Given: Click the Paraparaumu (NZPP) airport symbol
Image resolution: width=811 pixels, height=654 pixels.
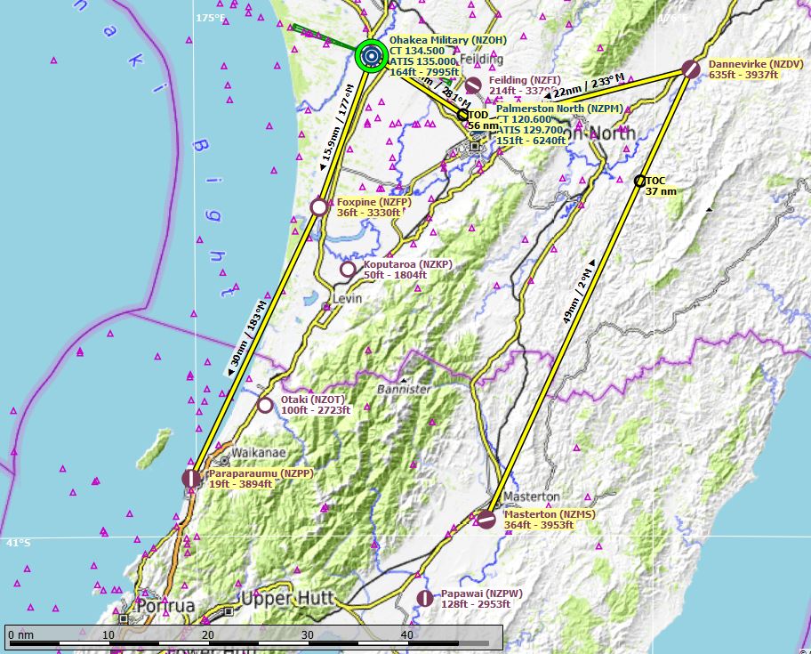Looking at the screenshot, I should coord(191,478).
